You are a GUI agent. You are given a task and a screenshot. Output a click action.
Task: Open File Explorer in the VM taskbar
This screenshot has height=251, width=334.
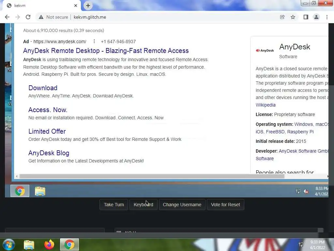pos(40,191)
